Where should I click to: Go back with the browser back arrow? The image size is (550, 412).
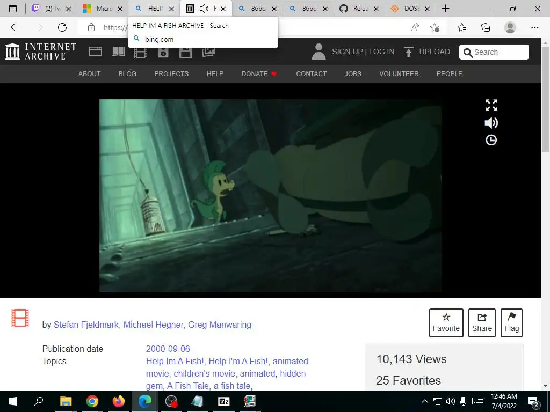click(15, 27)
